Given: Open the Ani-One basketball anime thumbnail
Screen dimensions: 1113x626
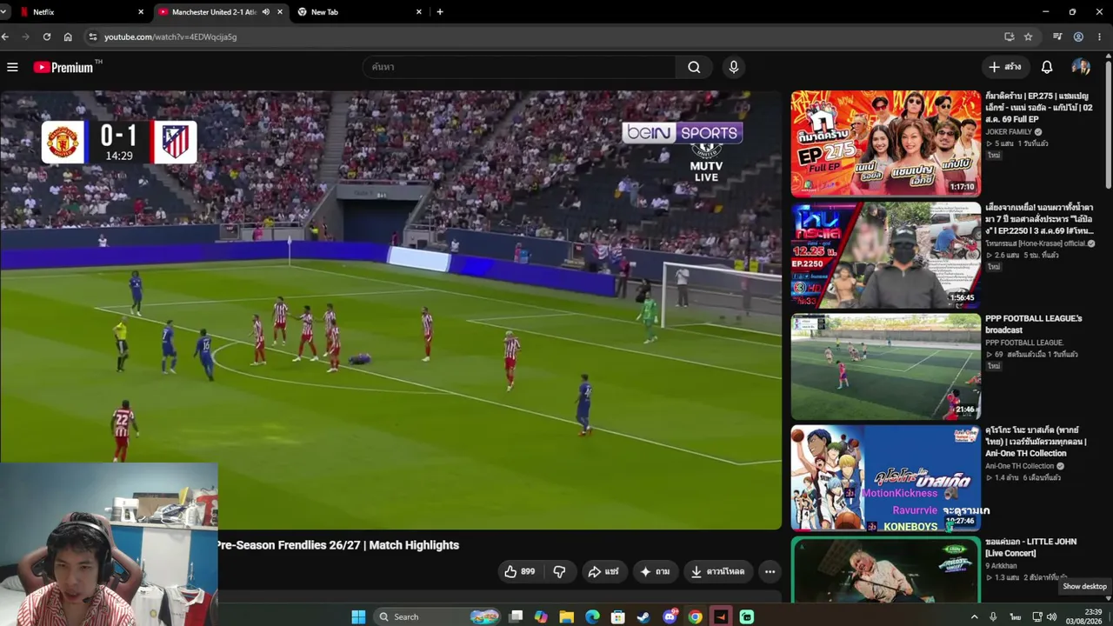Looking at the screenshot, I should [885, 477].
